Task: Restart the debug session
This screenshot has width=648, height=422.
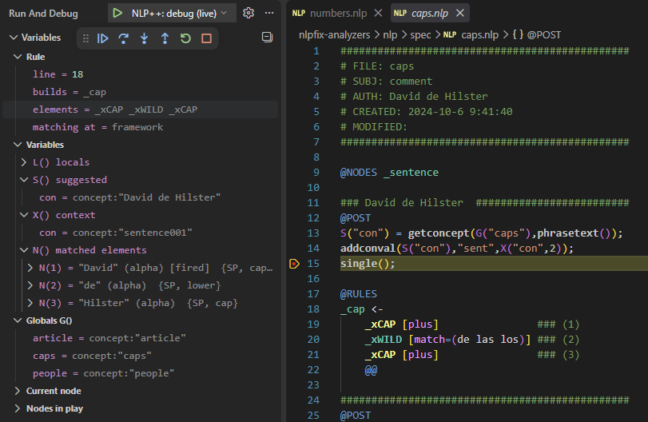Action: tap(185, 38)
